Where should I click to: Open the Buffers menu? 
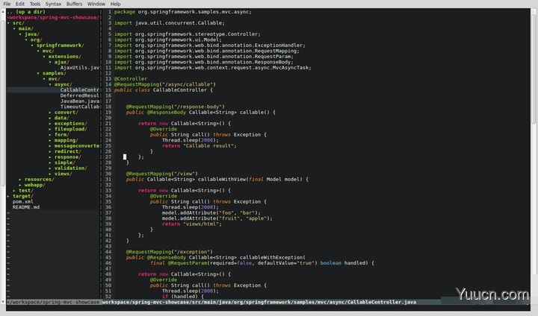click(74, 4)
